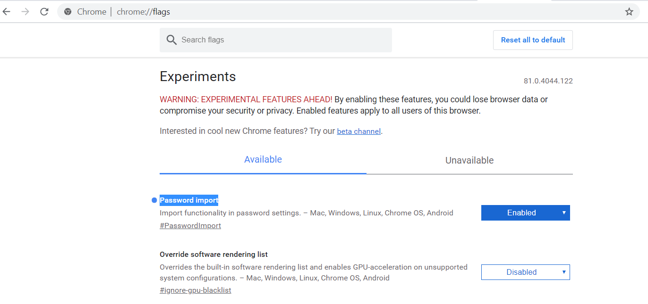
Task: Reload the chrome://flags page
Action: (x=44, y=12)
